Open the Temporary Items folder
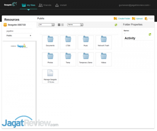The width and height of the screenshot is (157, 131). pyautogui.click(x=86, y=59)
